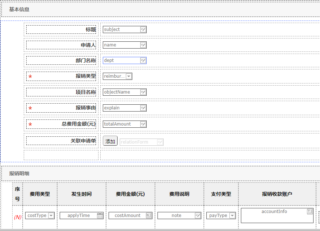Click the number icon in costAmount field

(149, 216)
